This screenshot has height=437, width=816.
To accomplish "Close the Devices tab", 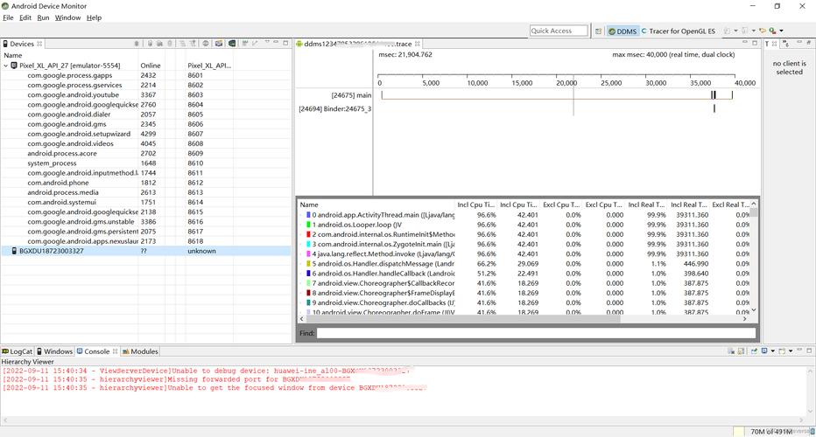I will click(x=39, y=44).
